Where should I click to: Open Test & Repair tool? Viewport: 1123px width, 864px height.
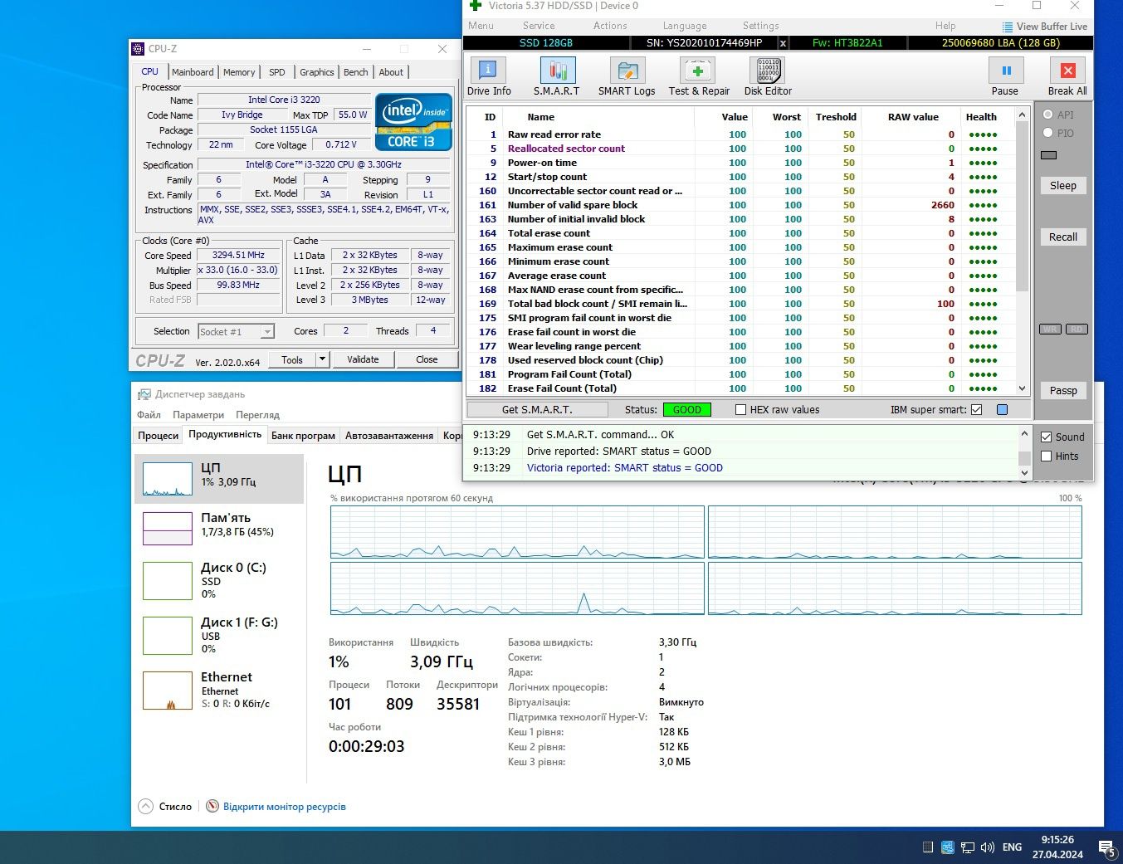(x=698, y=71)
